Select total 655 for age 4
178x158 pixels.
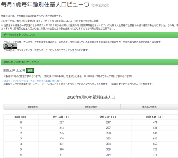tap(155, 144)
